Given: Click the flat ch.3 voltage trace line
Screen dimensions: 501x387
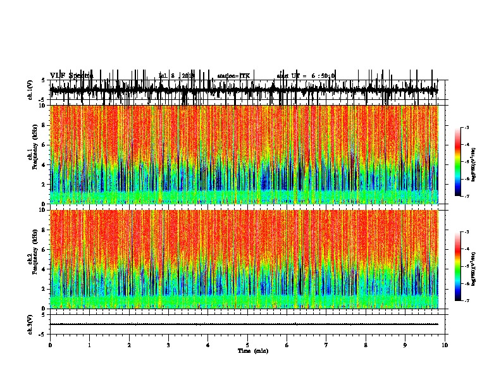Looking at the screenshot, I should point(244,324).
